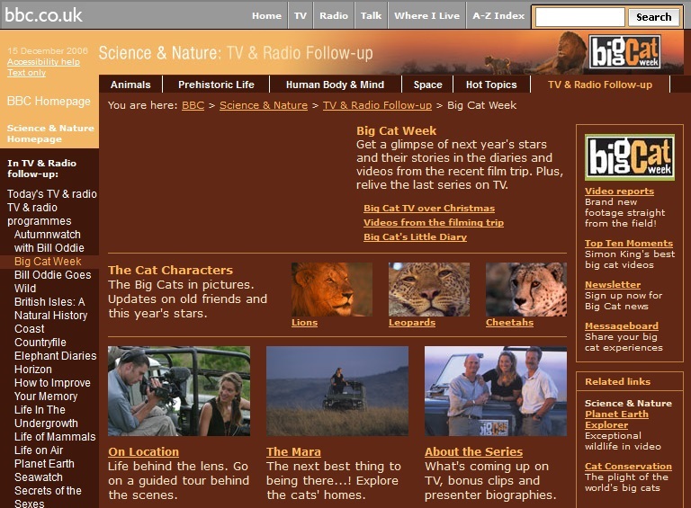Open the Cat Conservation link
This screenshot has width=691, height=508.
(628, 466)
